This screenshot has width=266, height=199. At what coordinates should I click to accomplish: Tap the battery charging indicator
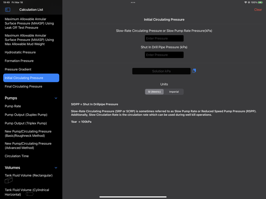[x=260, y=2]
